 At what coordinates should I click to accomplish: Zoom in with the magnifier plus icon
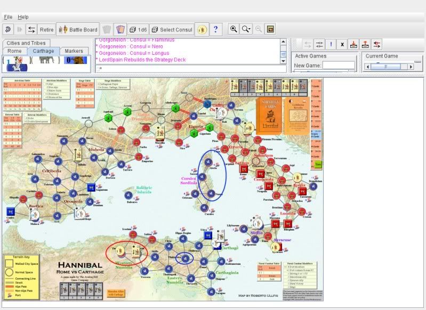pos(234,29)
